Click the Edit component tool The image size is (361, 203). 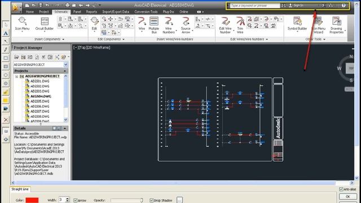click(x=94, y=24)
